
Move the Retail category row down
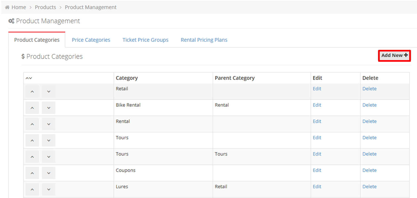tap(49, 92)
